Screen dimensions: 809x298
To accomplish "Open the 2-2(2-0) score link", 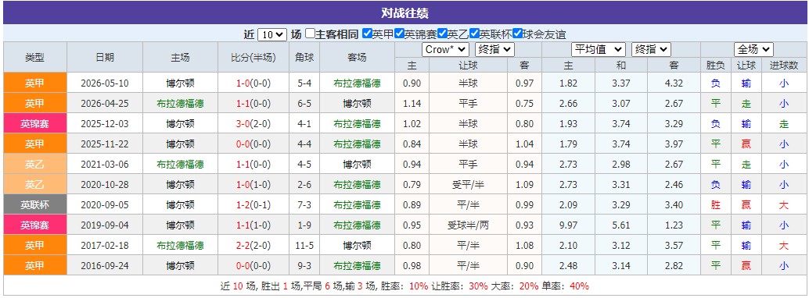I will pos(253,246).
